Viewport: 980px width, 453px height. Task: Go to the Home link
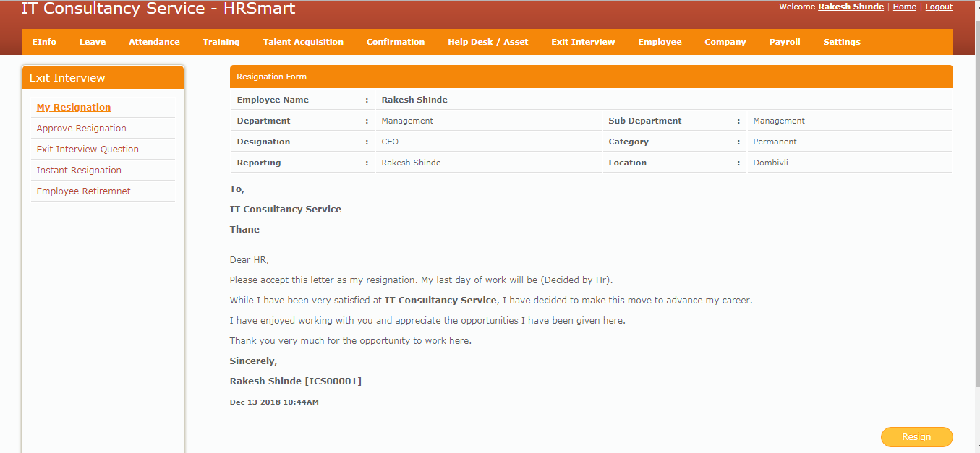pyautogui.click(x=905, y=7)
